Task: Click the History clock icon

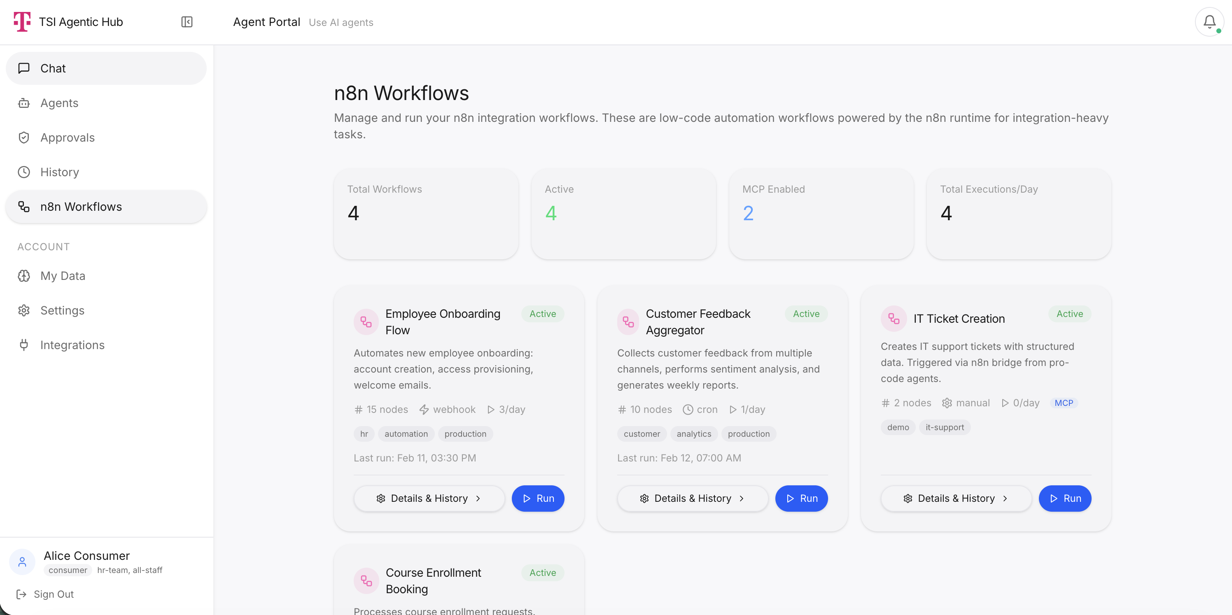Action: (24, 172)
